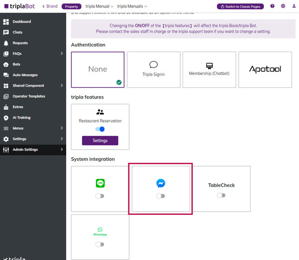
Task: Open the language globe icon
Action: pos(283,7)
